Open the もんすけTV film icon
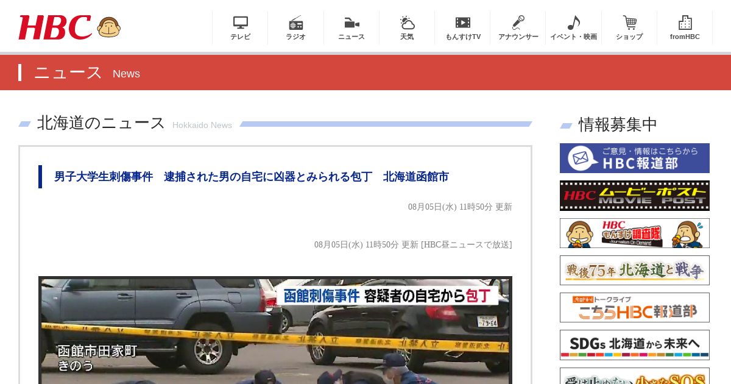Viewport: 731px width, 384px height. 463,23
